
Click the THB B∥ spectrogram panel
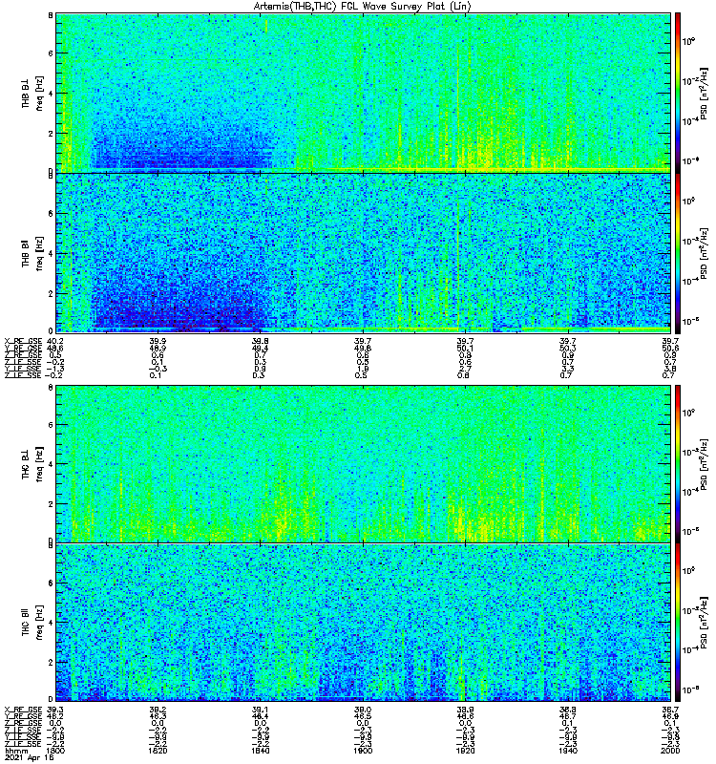(363, 253)
